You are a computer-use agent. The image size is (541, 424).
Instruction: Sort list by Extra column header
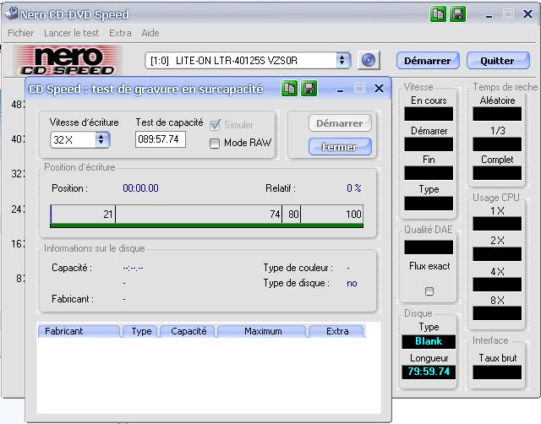click(337, 331)
